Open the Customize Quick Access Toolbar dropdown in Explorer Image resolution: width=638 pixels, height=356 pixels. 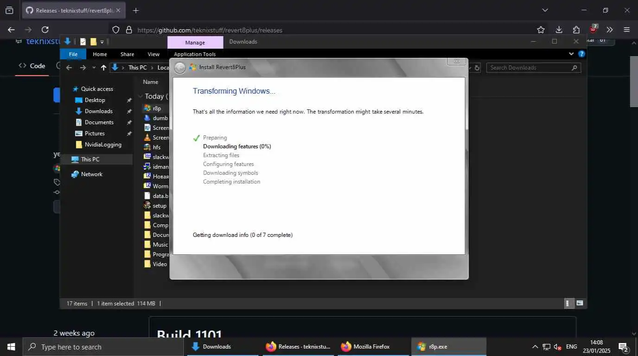point(102,42)
